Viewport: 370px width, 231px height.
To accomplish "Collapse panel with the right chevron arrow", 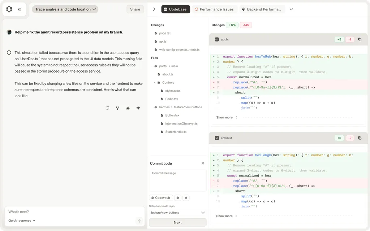I will tap(154, 9).
